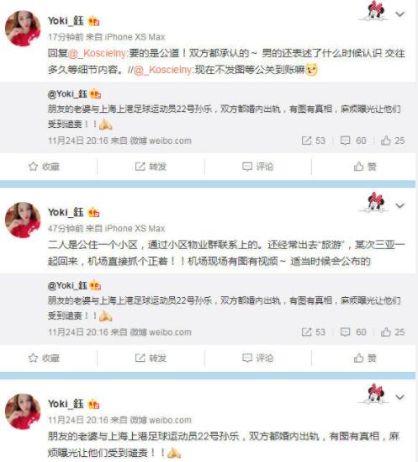Click 转发 repost under the second post
Viewport: 418px width, 462px height.
[x=151, y=358]
